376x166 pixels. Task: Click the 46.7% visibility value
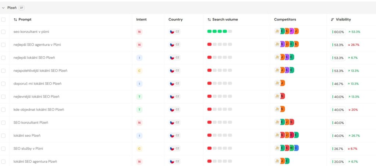coord(338,84)
